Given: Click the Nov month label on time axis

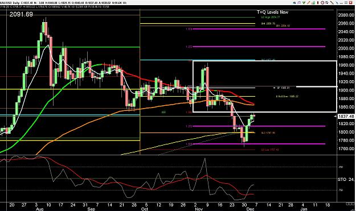Looking at the screenshot, I should [x=199, y=209].
